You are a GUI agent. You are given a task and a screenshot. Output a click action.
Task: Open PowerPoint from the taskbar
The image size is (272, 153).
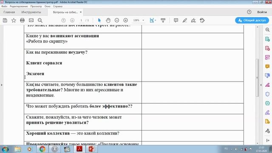pos(92,149)
